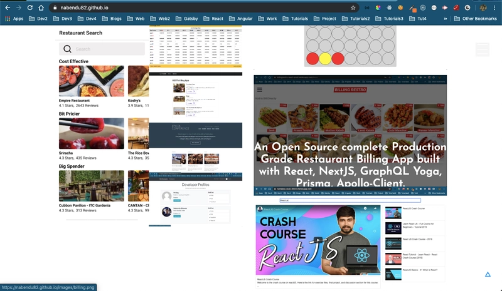Open the radio-wave brackets extension
502x291 pixels.
point(367,8)
